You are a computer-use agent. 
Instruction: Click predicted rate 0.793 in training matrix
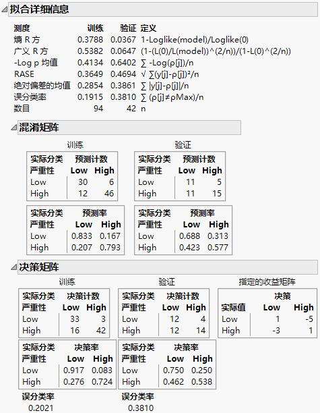[110, 248]
